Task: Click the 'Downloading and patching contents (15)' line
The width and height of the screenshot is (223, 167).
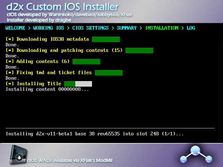Action: [x=64, y=50]
